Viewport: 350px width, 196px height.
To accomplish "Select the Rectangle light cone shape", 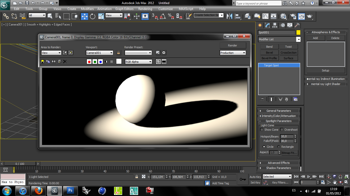I will coord(278,146).
